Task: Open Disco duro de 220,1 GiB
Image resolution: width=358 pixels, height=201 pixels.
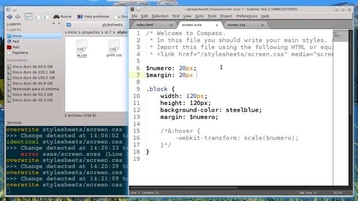Action: pyautogui.click(x=34, y=72)
